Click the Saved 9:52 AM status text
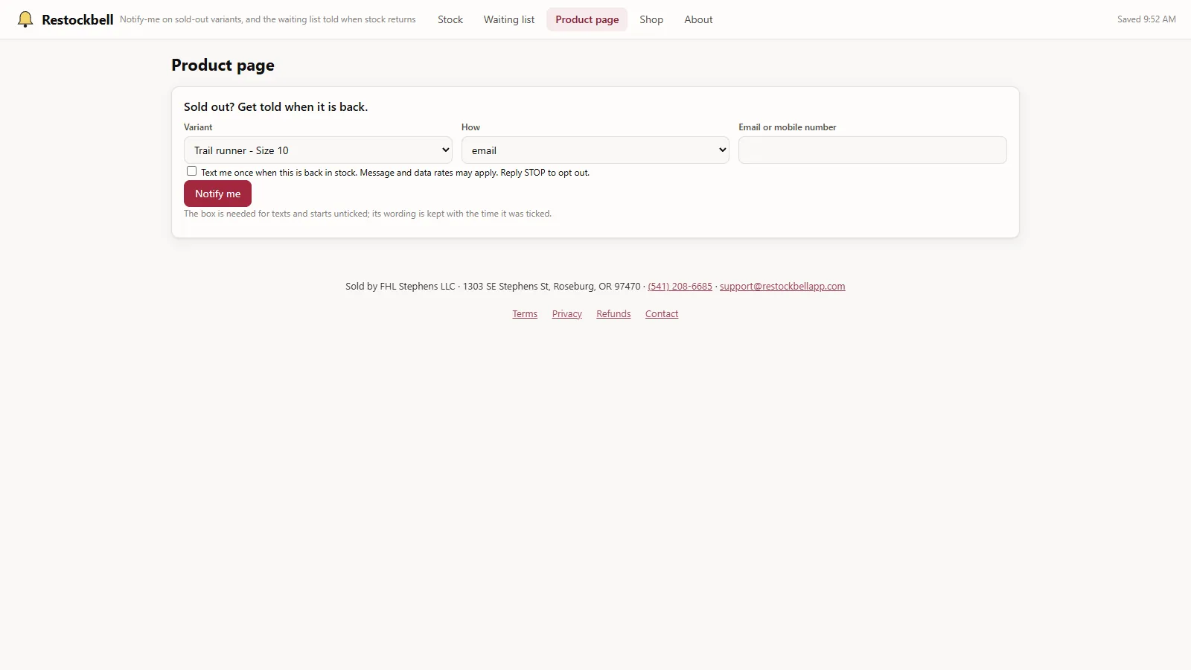Screen dimensions: 1191x670 [1146, 19]
